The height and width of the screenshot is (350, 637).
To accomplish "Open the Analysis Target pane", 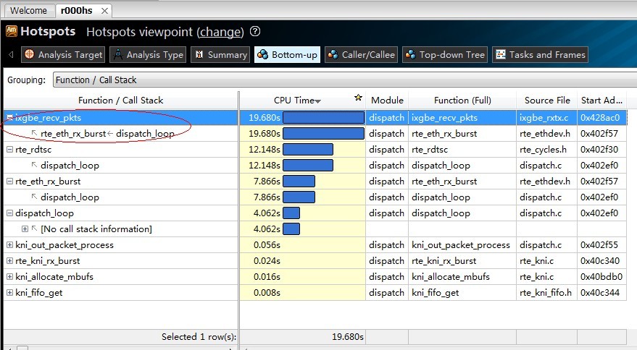I will pos(63,55).
